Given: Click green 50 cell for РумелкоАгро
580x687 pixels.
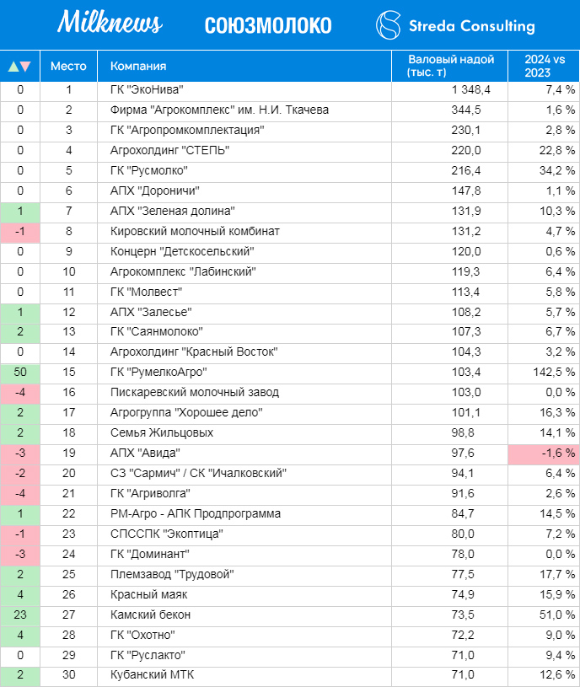Looking at the screenshot, I should tap(20, 373).
